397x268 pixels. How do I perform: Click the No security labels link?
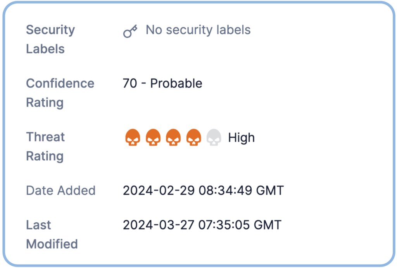coord(197,30)
